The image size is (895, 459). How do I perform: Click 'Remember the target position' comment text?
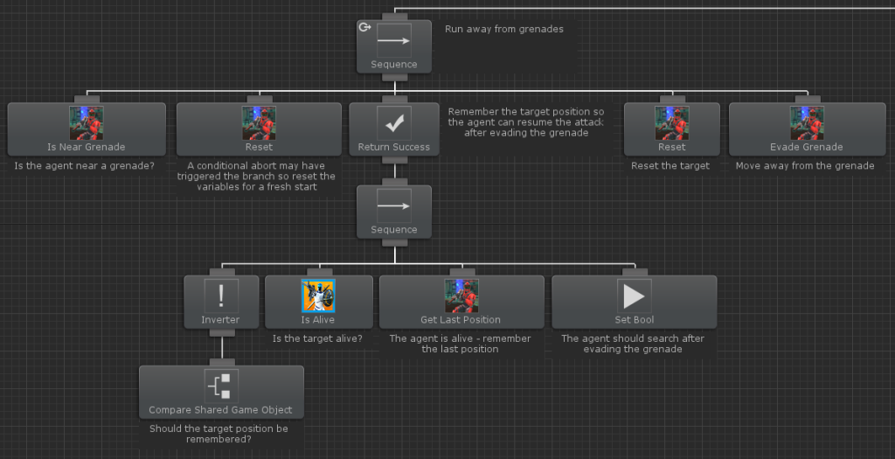pyautogui.click(x=525, y=122)
